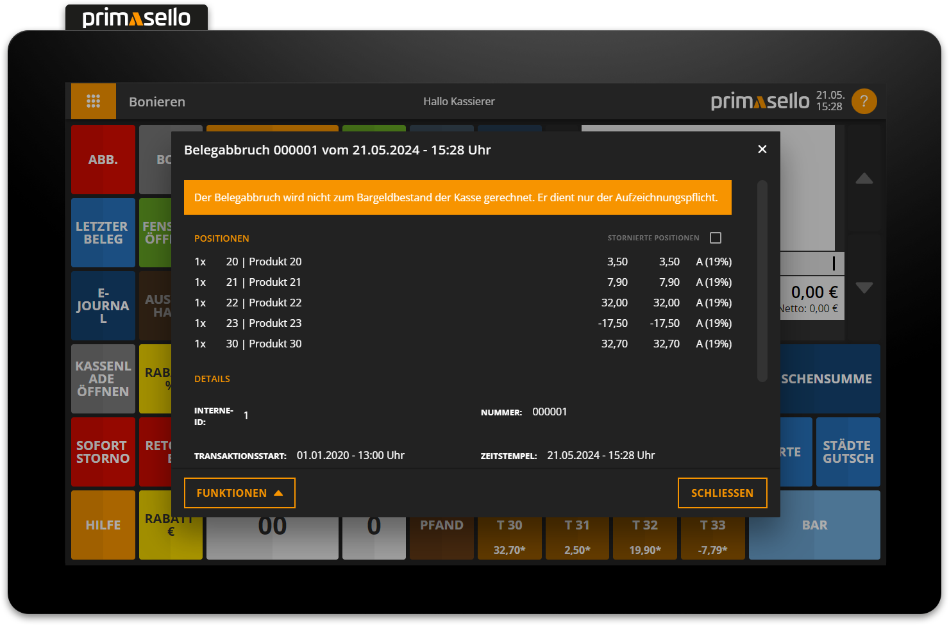Select the Städtegutschein payment tile
949x625 pixels.
coord(848,452)
